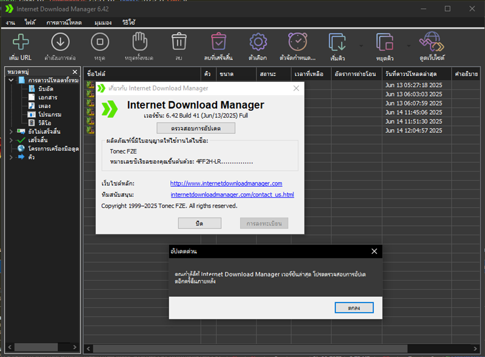
Task: Select the ยังไม่เสร็จสิ้น tree item
Action: pos(44,132)
